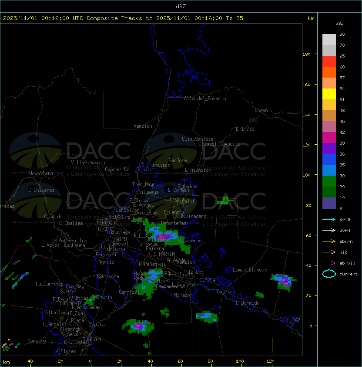Click the purple-core echo right of Zapata
The image size is (362, 367).
138,326
